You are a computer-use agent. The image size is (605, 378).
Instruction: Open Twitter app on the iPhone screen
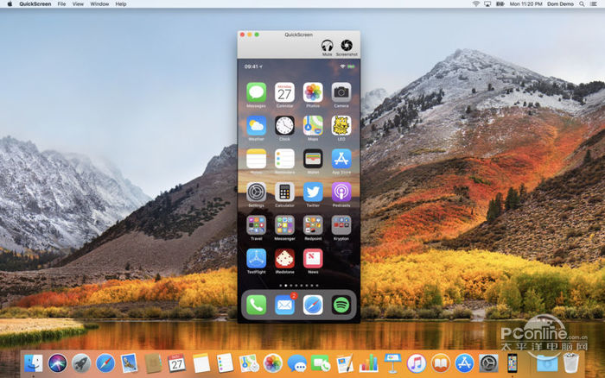(313, 192)
